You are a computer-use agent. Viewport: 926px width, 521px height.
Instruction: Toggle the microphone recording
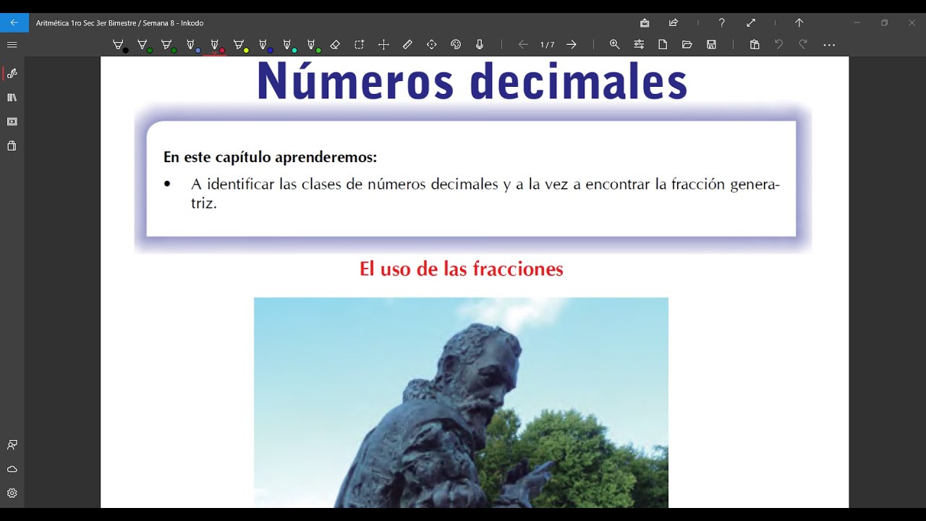pos(480,45)
